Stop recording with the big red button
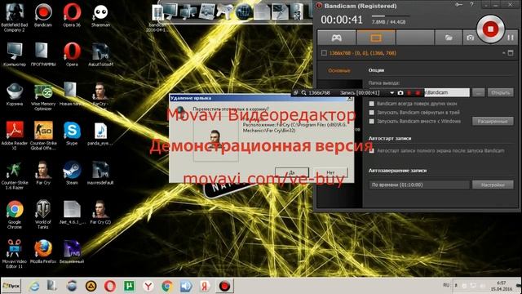 coord(490,29)
